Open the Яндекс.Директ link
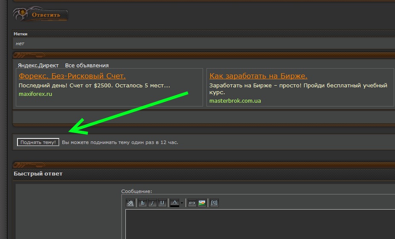This screenshot has width=395, height=239. 38,66
